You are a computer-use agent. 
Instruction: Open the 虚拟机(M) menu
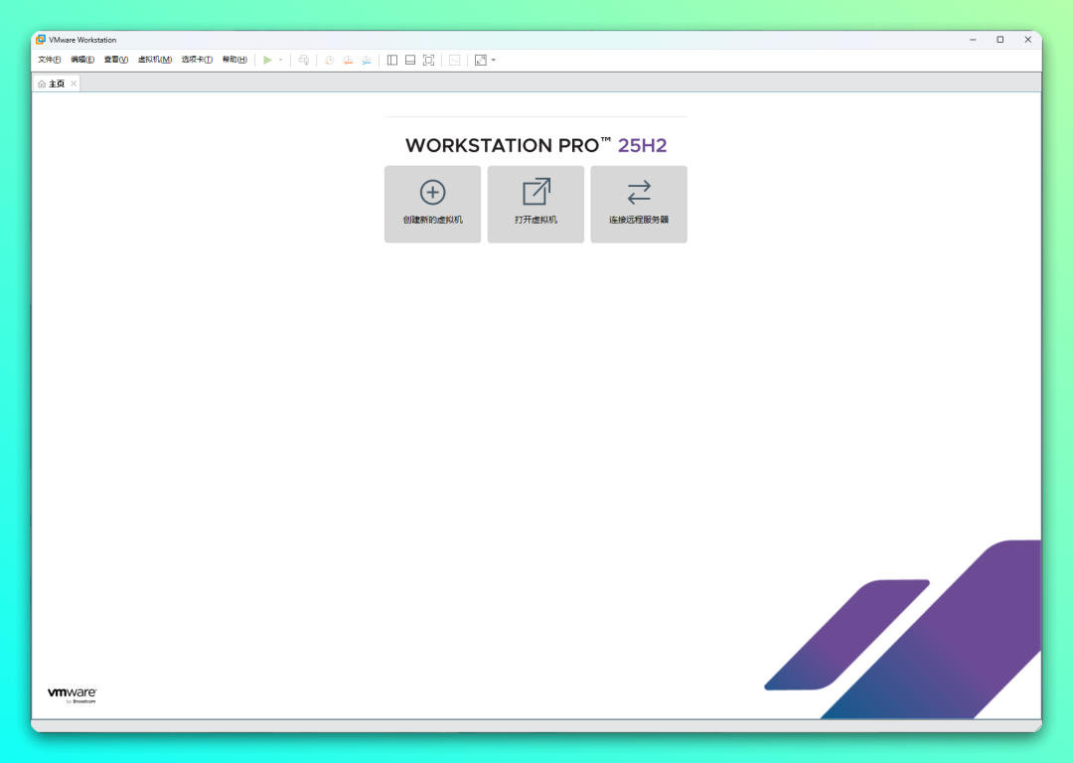154,60
